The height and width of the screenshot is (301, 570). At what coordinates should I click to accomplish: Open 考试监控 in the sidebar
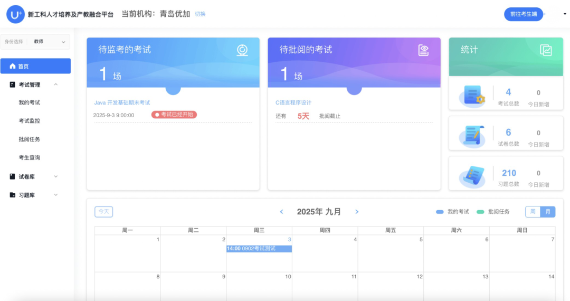30,121
